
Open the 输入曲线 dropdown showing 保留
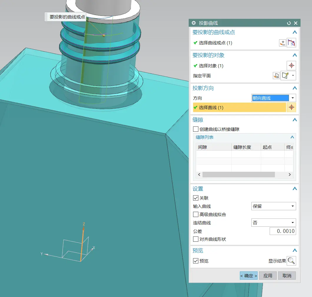tap(274, 206)
